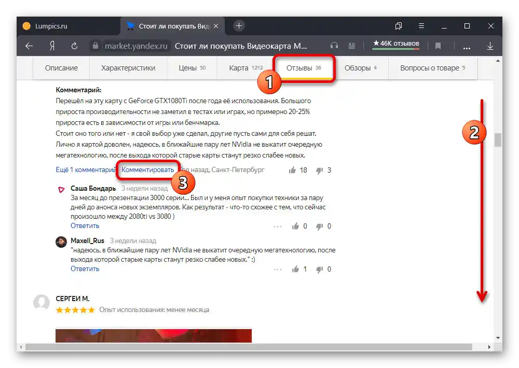Like the main review with 18 thumbs up
The width and height of the screenshot is (519, 368).
(292, 171)
